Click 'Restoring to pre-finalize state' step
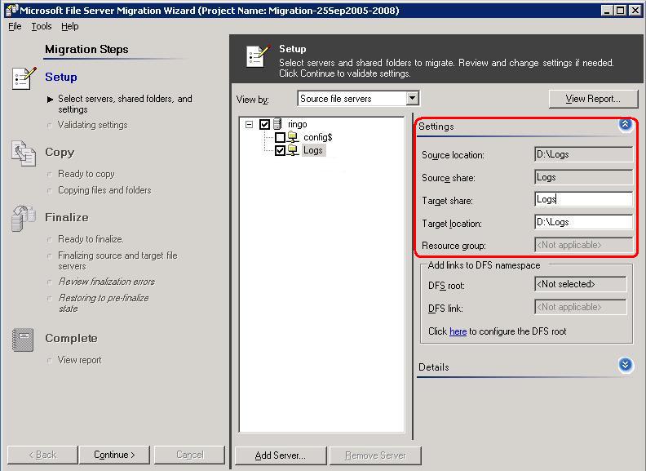This screenshot has height=471, width=646. point(104,303)
